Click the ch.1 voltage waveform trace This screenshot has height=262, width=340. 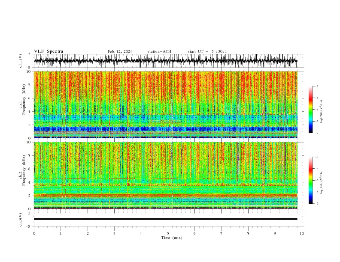click(x=165, y=61)
